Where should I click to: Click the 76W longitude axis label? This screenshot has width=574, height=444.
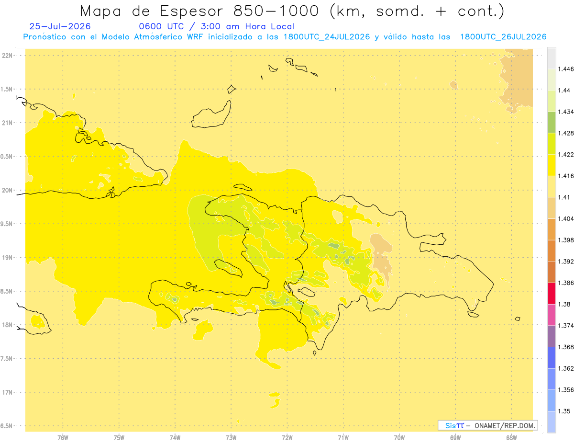(x=63, y=437)
